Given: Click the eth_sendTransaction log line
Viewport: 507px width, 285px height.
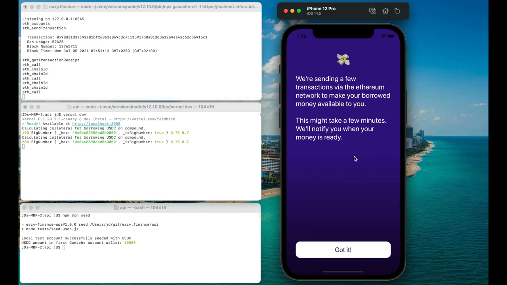Looking at the screenshot, I should coord(44,28).
